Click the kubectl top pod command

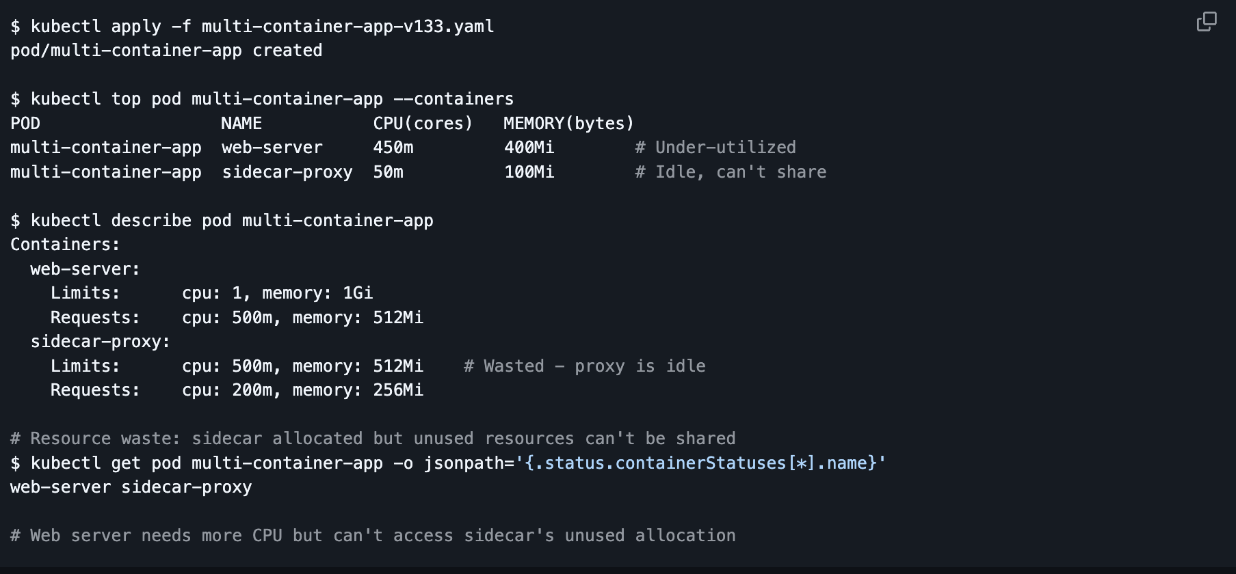coord(262,99)
